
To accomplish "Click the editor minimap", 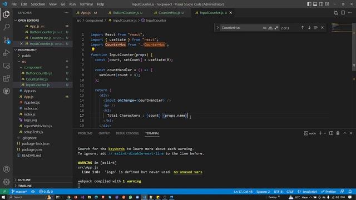I will (x=342, y=27).
